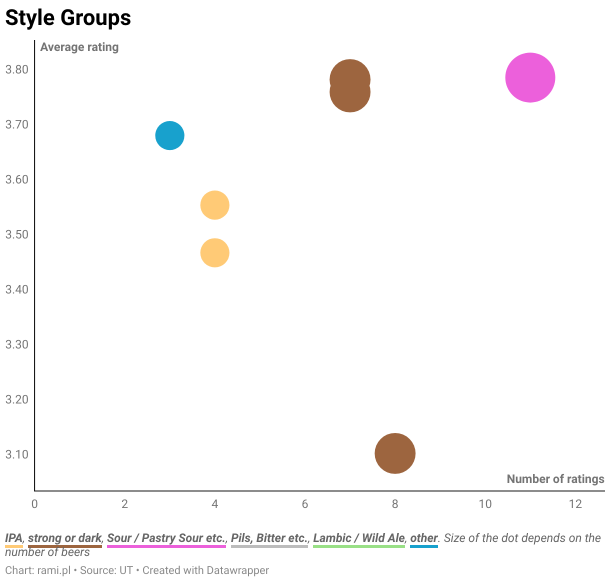This screenshot has width=610, height=582.
Task: Select the 'strong or dark' legend entry
Action: 65,538
